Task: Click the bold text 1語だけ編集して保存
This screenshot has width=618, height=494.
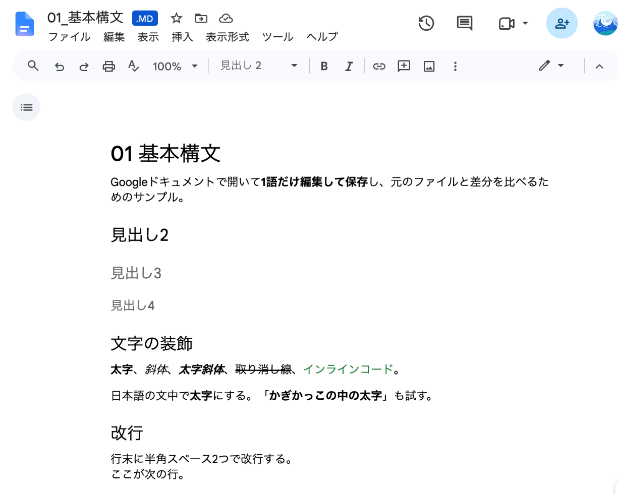Action: pos(315,182)
